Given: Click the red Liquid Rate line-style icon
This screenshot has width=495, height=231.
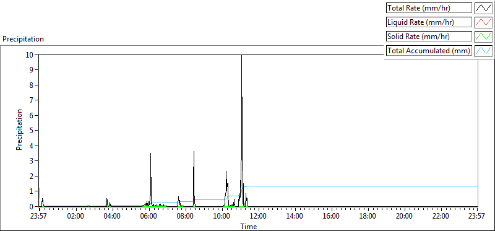Looking at the screenshot, I should coord(483,22).
